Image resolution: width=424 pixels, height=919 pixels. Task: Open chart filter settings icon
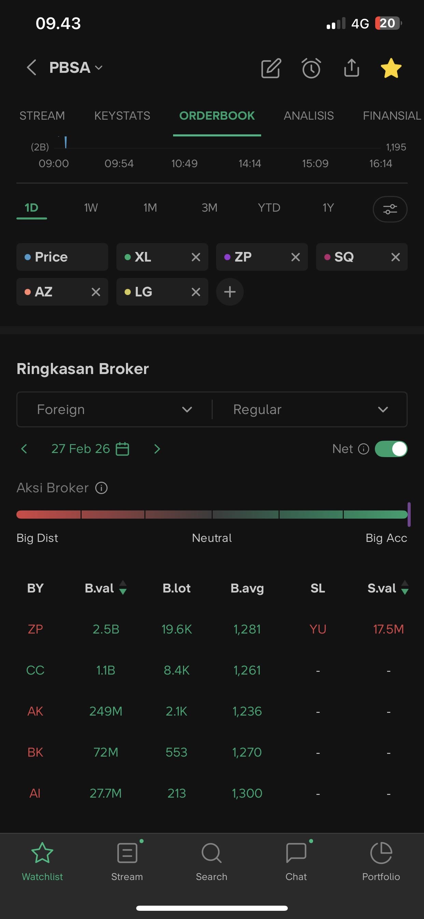[x=390, y=209]
